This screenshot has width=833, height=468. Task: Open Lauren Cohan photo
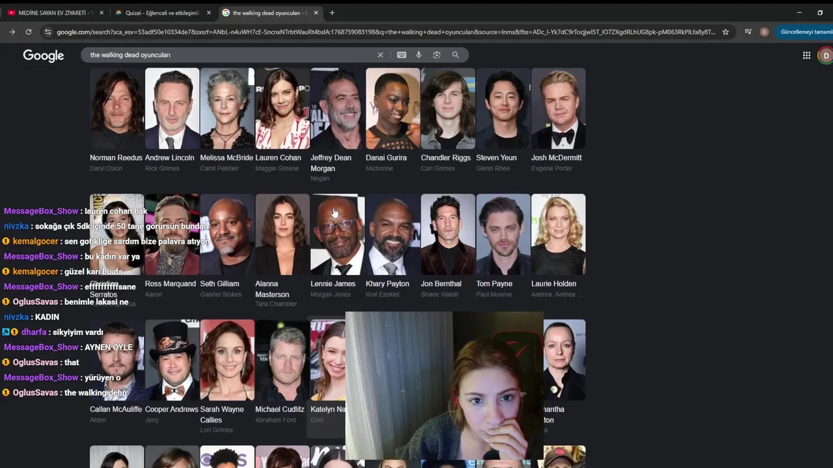point(282,109)
